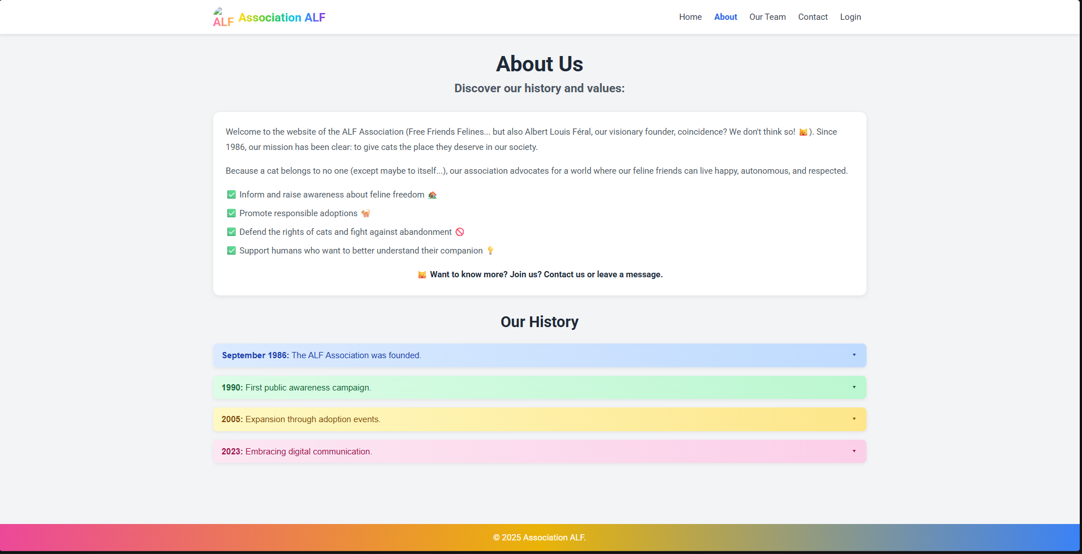
Task: Expand the 1990 awareness campaign arrow
Action: coord(854,388)
